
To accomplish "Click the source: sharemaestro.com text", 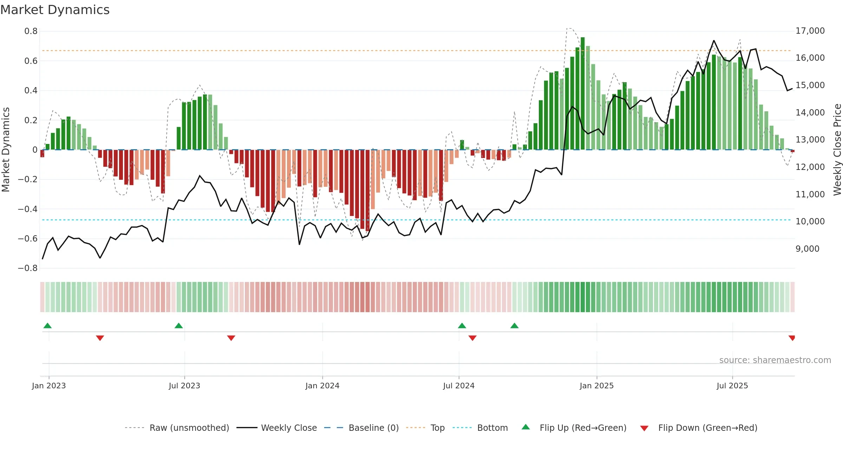I will 775,360.
